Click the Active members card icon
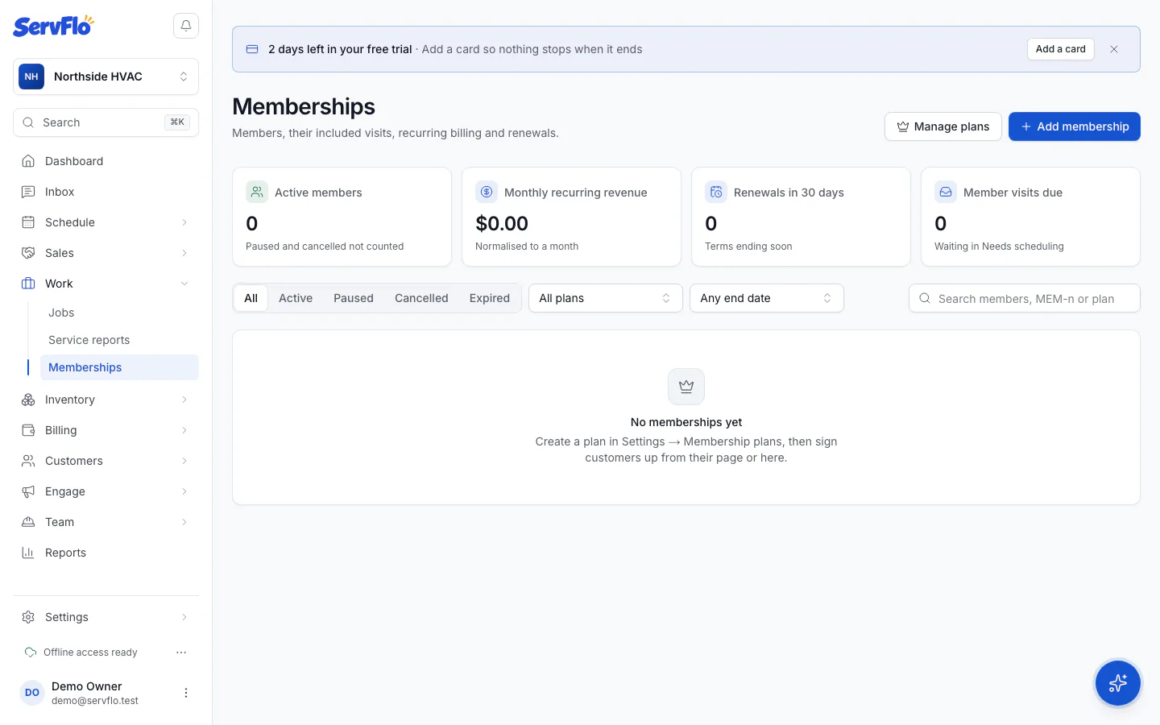Viewport: 1160px width, 725px height. [x=257, y=192]
